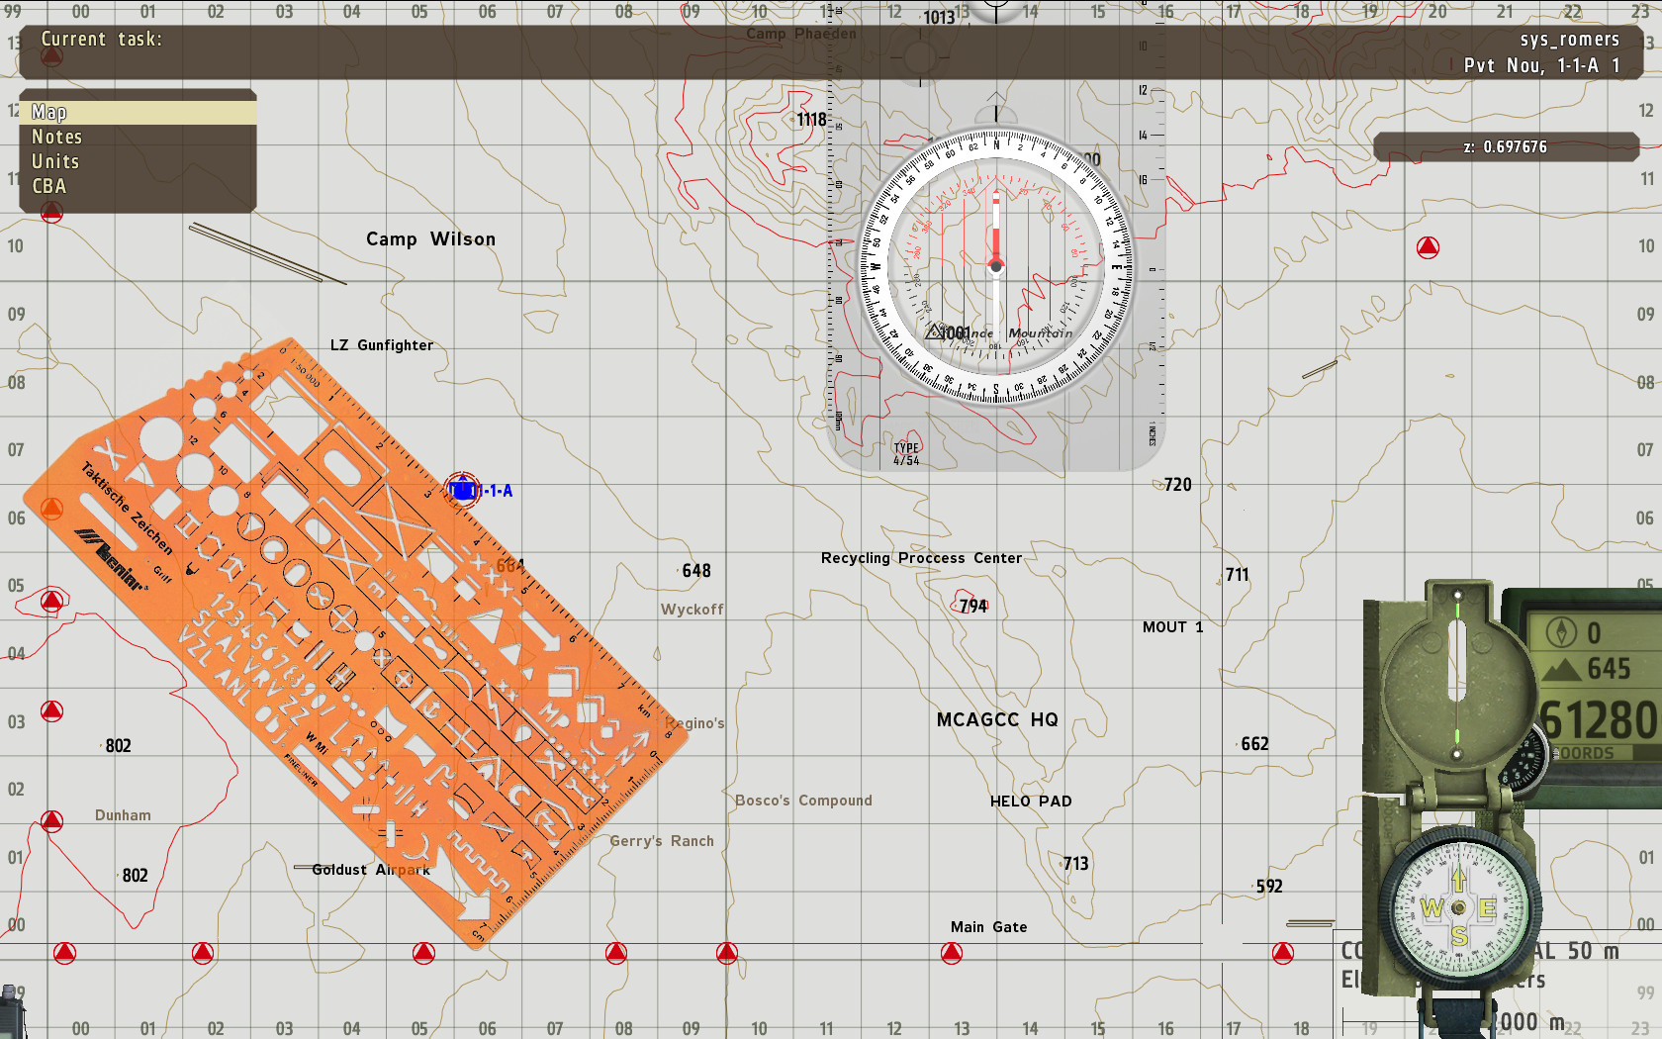The image size is (1662, 1039).
Task: Click the LZ Gunfighter label
Action: coord(382,345)
